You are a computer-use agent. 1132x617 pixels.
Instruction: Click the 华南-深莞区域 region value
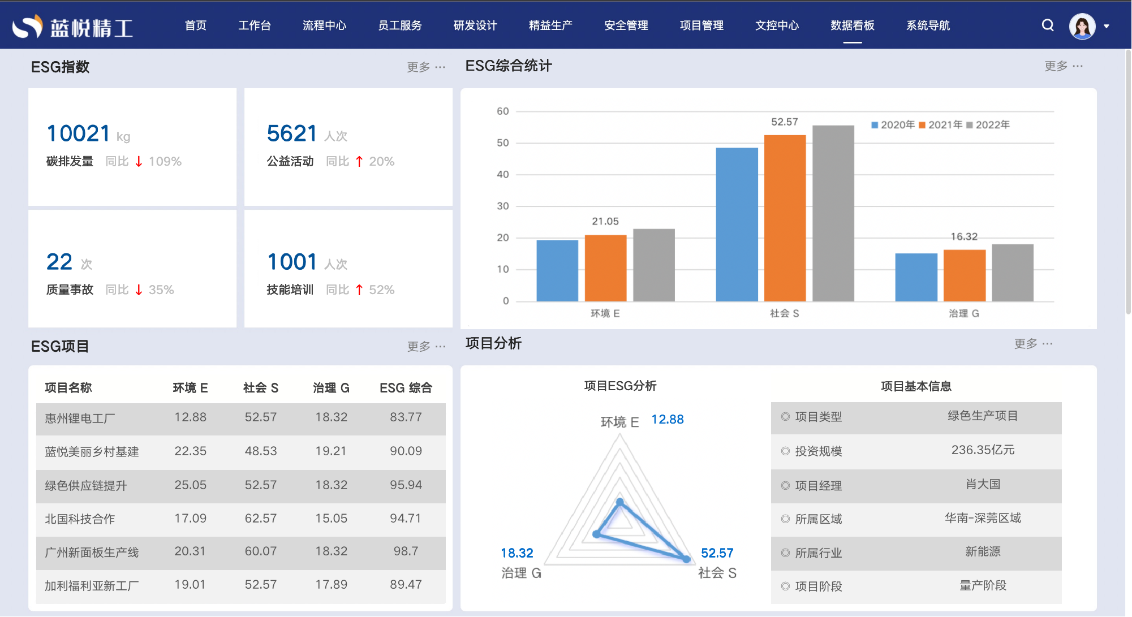(x=983, y=518)
